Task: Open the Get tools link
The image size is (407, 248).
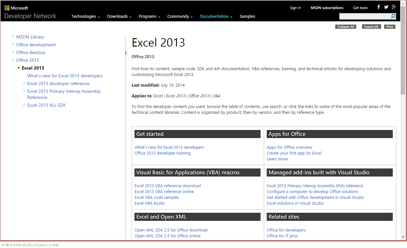Action: (x=360, y=8)
